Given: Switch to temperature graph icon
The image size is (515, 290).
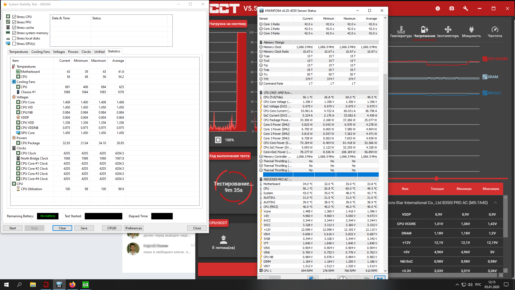Looking at the screenshot, I should (x=401, y=30).
